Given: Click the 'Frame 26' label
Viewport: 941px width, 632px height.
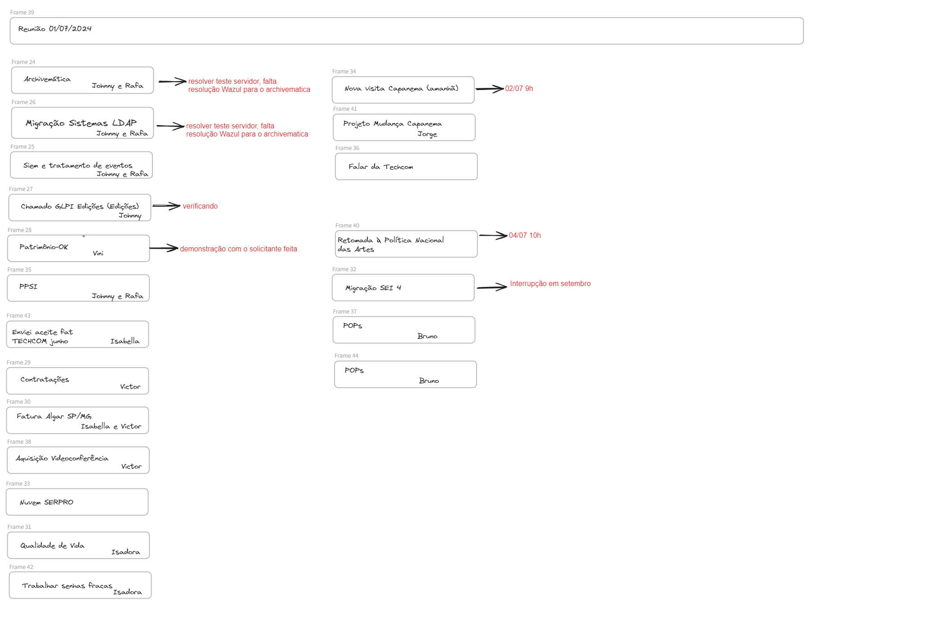Looking at the screenshot, I should pyautogui.click(x=23, y=102).
